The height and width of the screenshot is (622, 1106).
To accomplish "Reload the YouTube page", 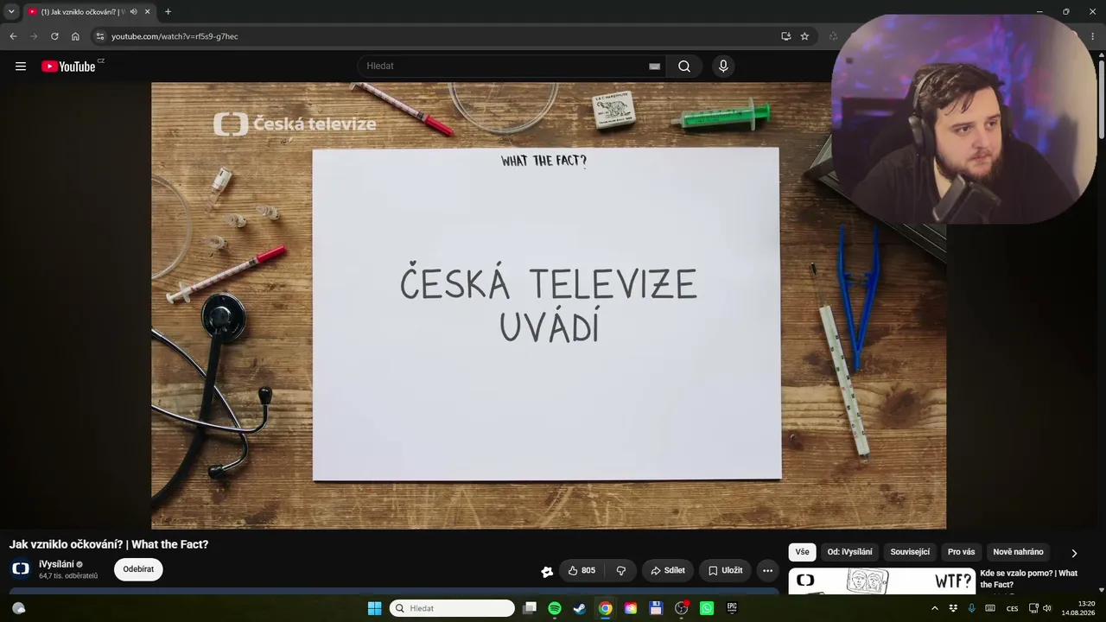I will [54, 36].
